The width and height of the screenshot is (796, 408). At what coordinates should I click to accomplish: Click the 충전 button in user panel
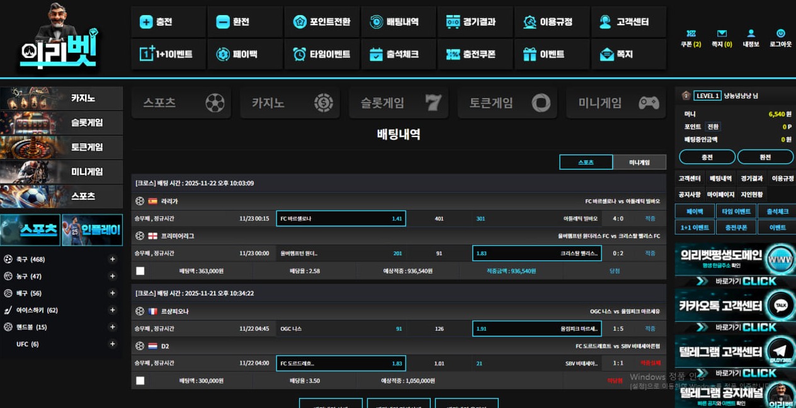tap(707, 157)
